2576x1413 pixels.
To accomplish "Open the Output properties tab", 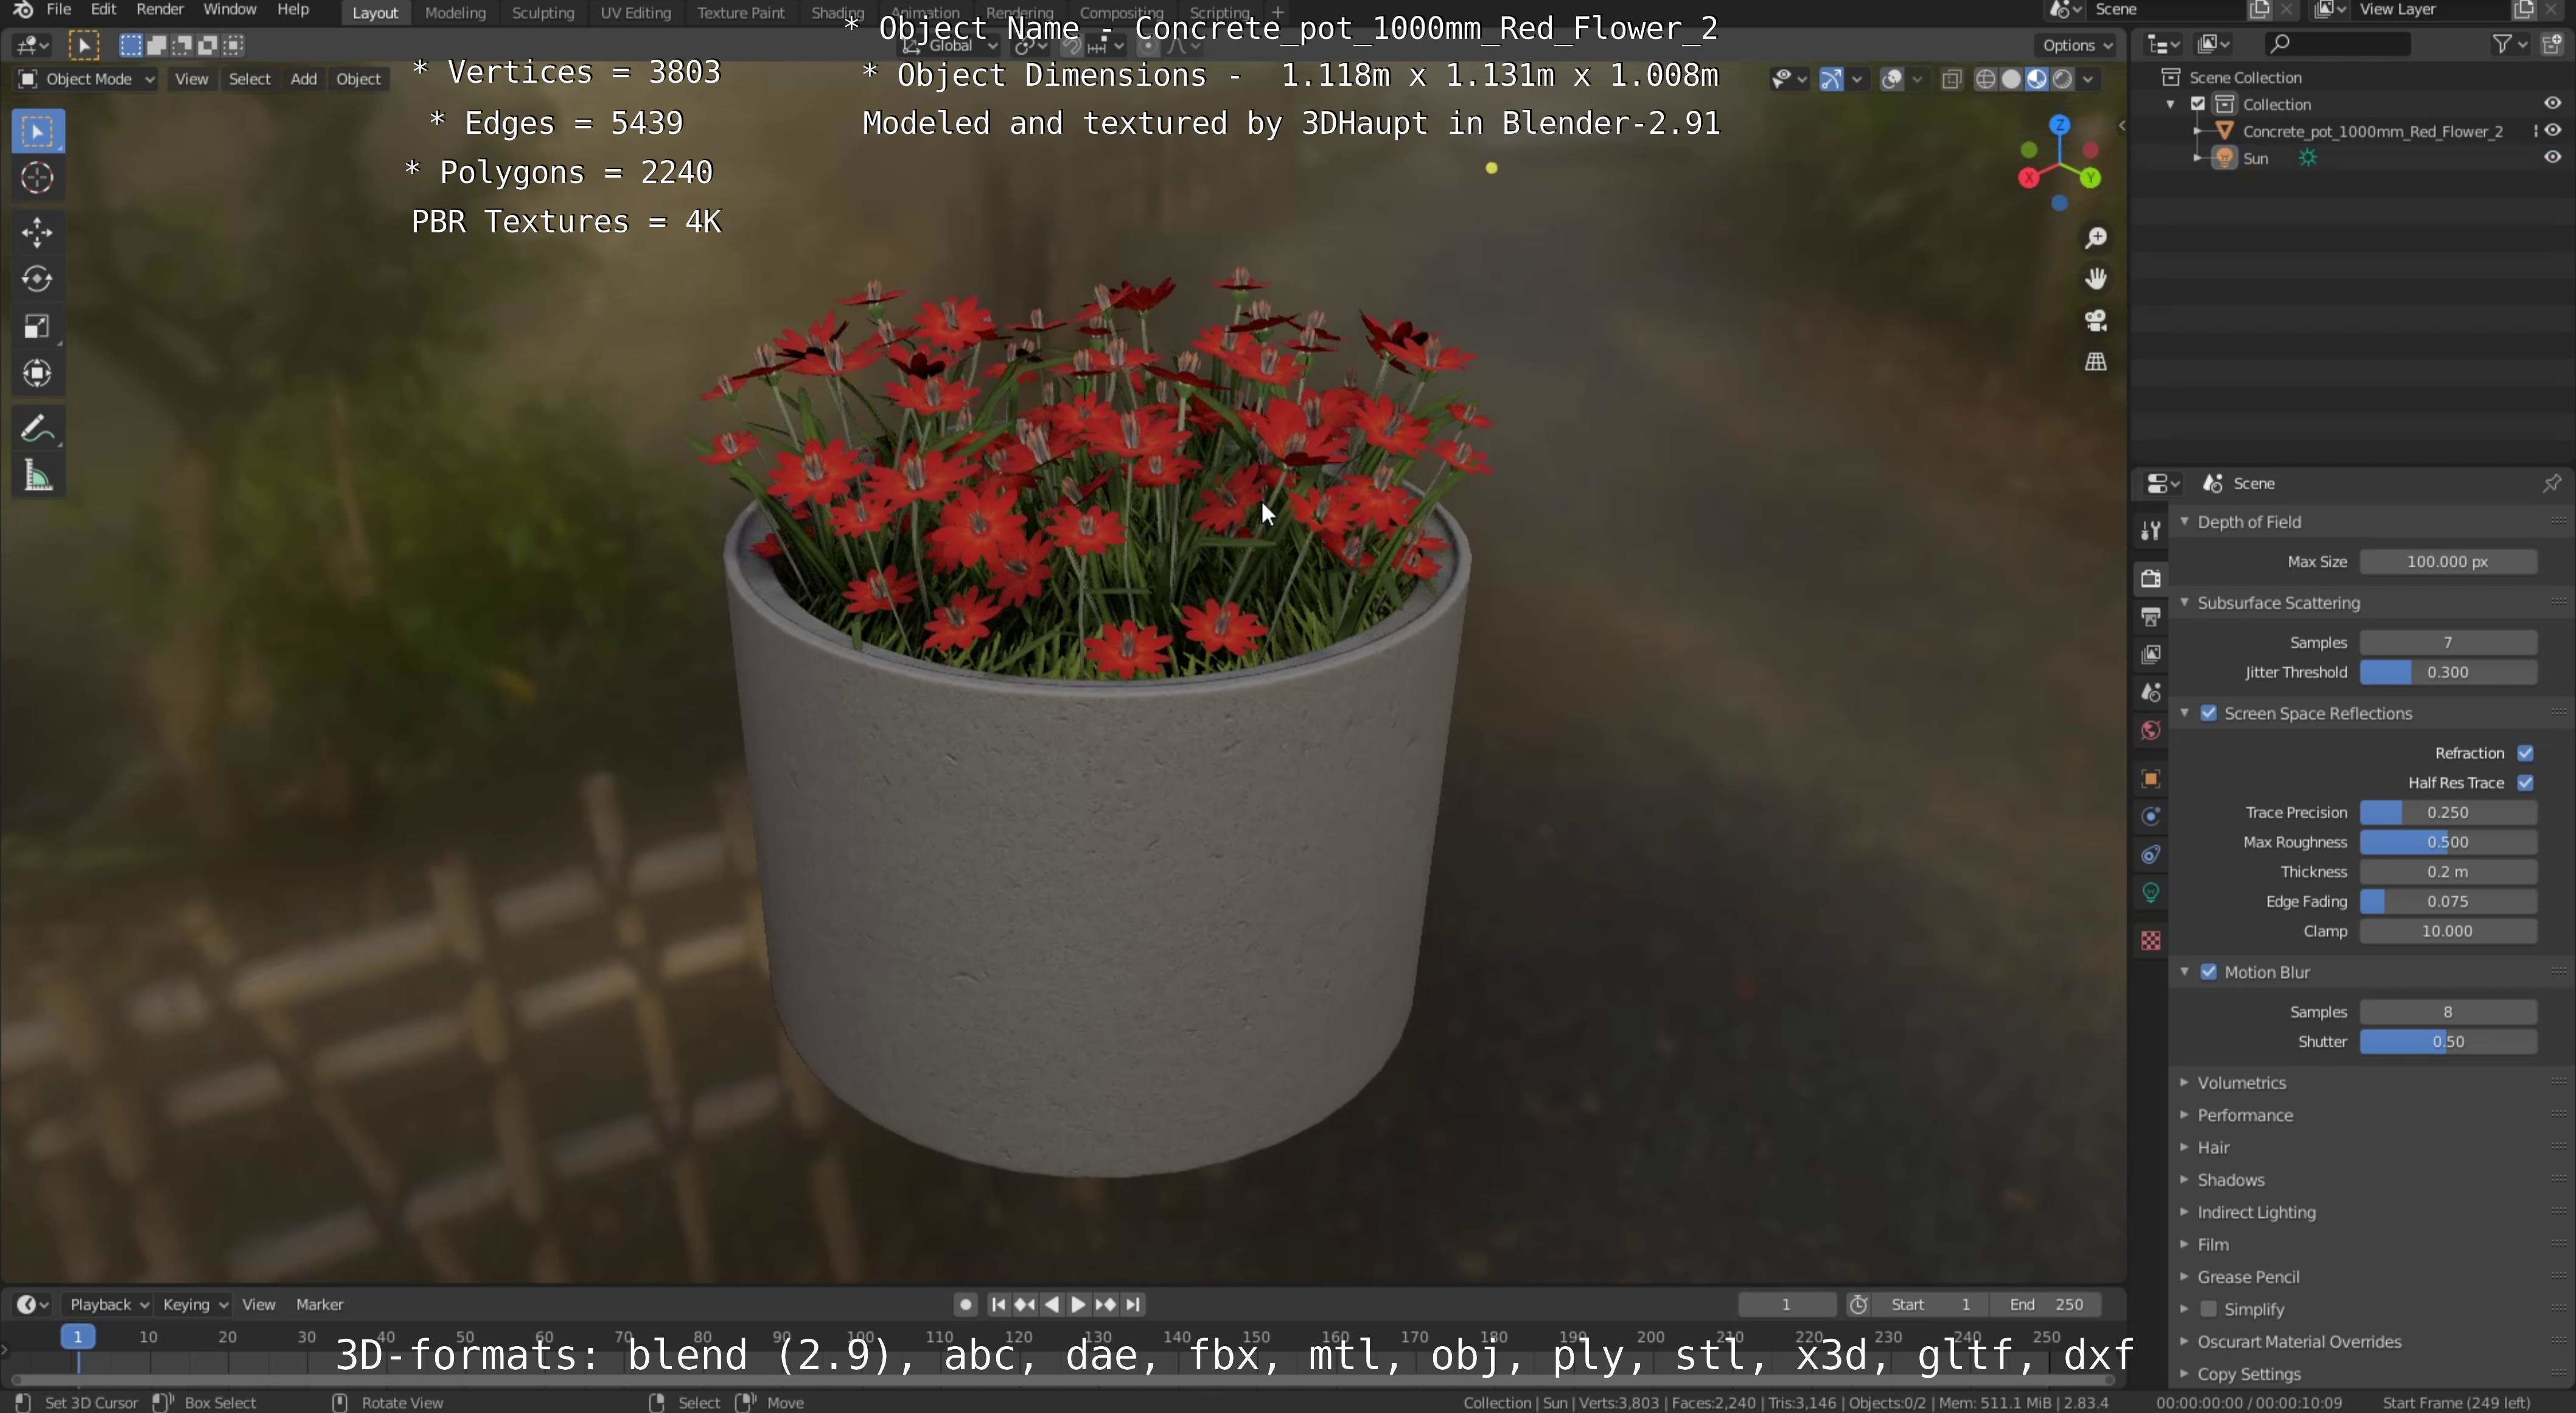I will (x=2150, y=617).
